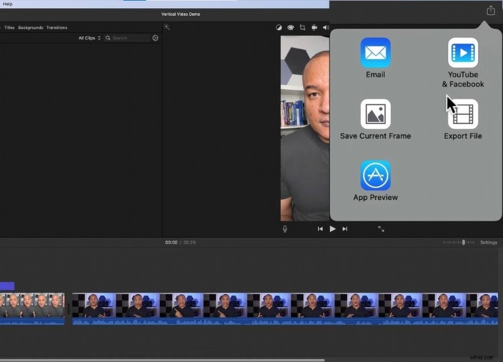The width and height of the screenshot is (503, 362).
Task: Open the search filter options icon
Action: [x=155, y=38]
